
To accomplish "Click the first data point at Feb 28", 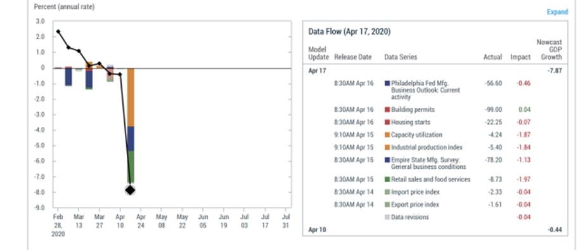I will point(58,32).
